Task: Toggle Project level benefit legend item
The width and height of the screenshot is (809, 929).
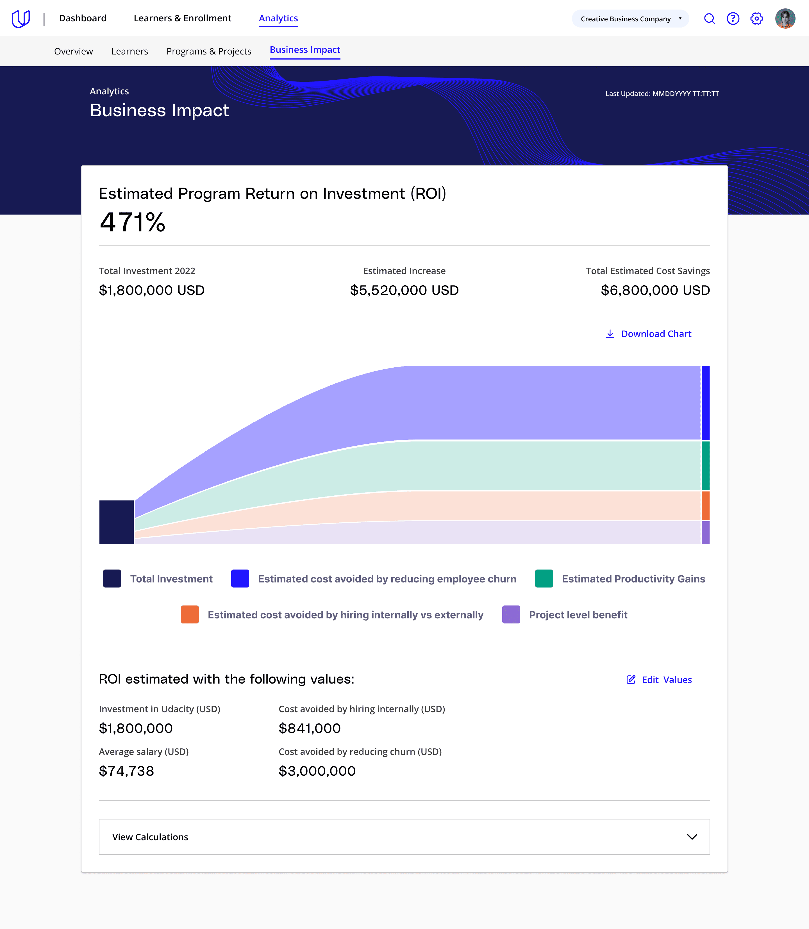Action: tap(564, 614)
